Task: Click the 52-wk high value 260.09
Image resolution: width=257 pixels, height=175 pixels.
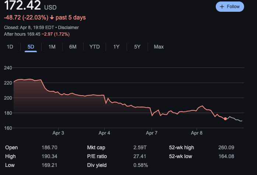Action: pyautogui.click(x=225, y=147)
